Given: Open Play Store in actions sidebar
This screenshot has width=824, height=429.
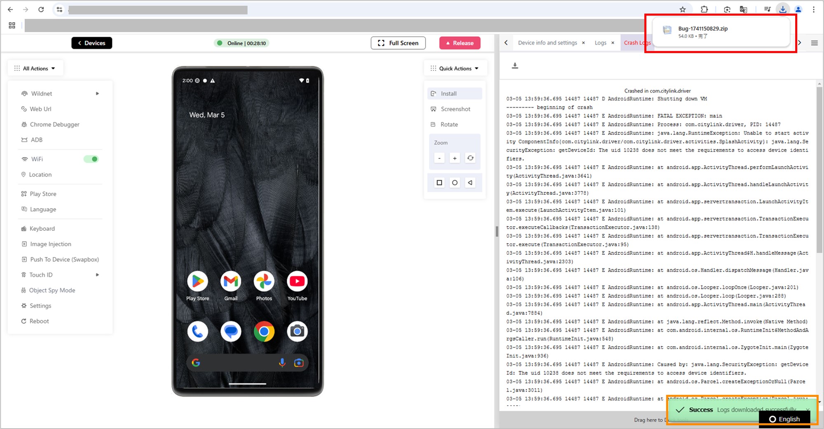Looking at the screenshot, I should [39, 194].
